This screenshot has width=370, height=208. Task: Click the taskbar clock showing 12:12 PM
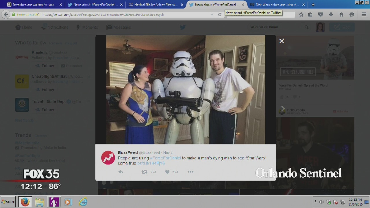[x=355, y=202]
